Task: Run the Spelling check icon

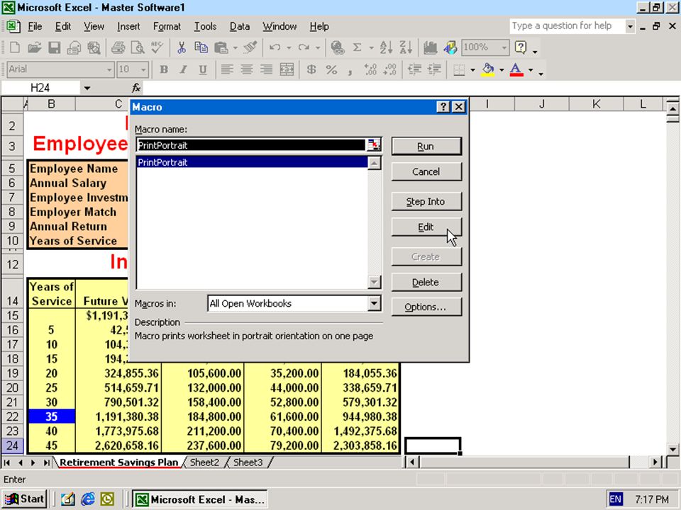Action: click(x=157, y=47)
